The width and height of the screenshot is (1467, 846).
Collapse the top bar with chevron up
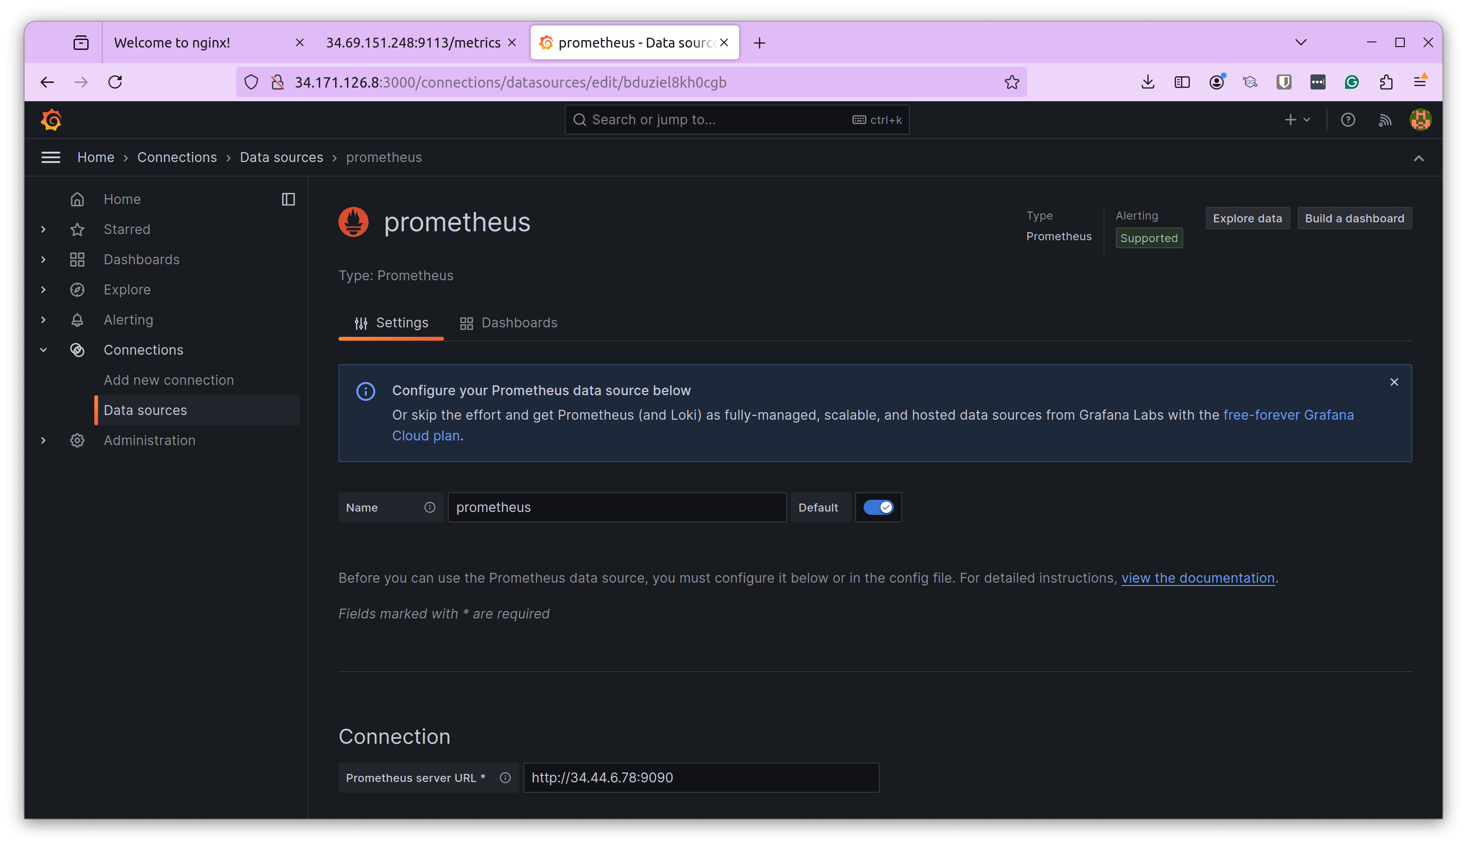click(1418, 158)
